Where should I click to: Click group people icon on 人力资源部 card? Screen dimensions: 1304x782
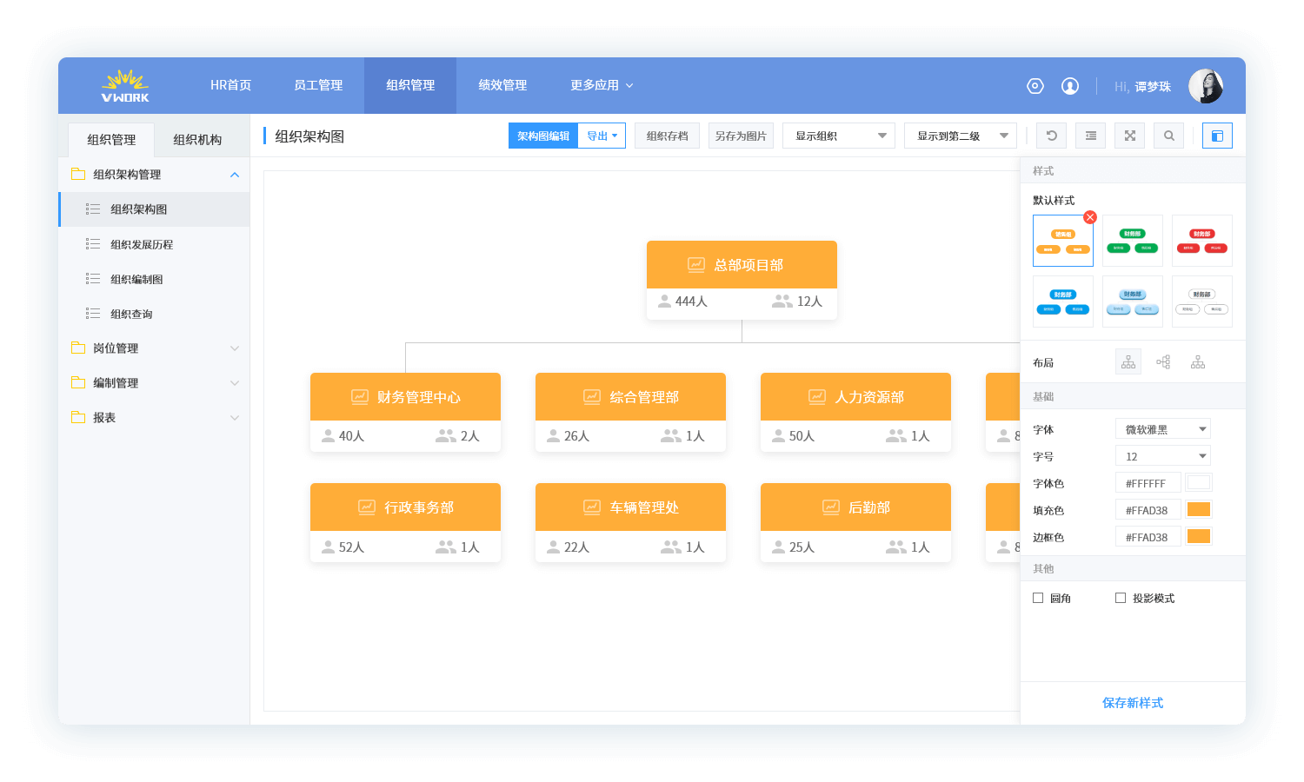point(896,436)
